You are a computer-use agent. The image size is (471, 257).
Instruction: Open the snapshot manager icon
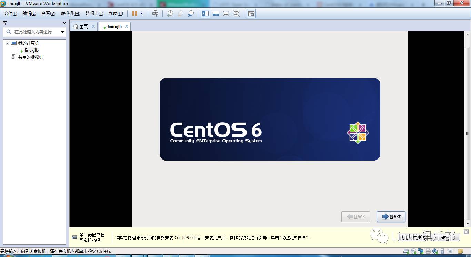coord(191,13)
